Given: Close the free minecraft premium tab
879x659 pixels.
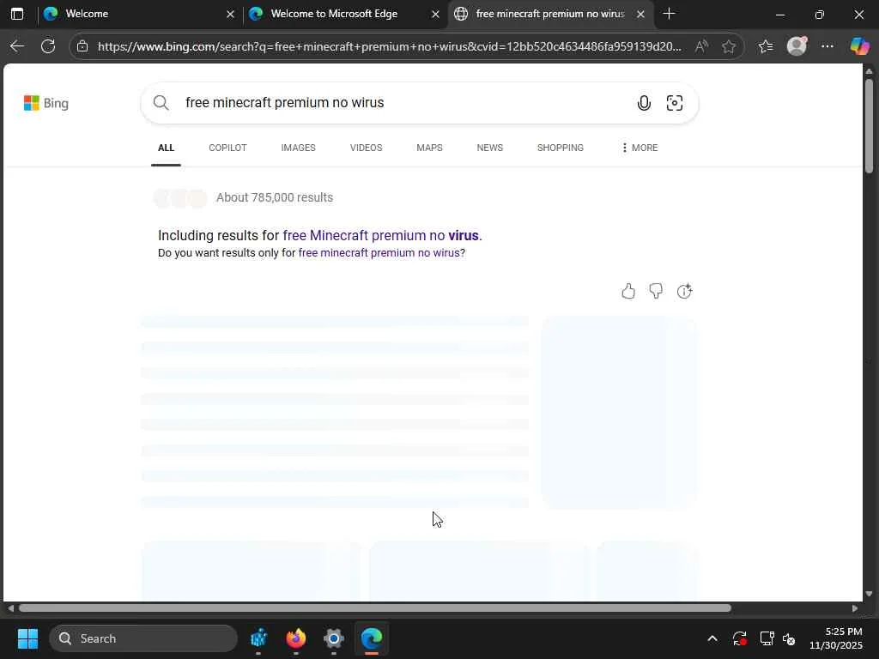Looking at the screenshot, I should [640, 14].
